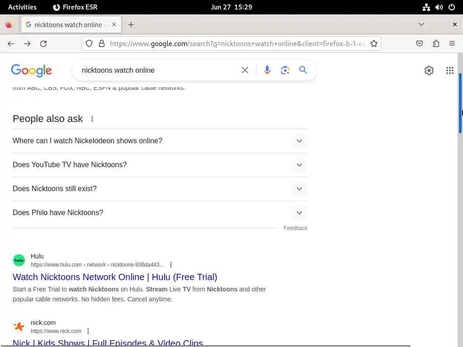
Task: Focus the Google search input field
Action: click(x=160, y=70)
